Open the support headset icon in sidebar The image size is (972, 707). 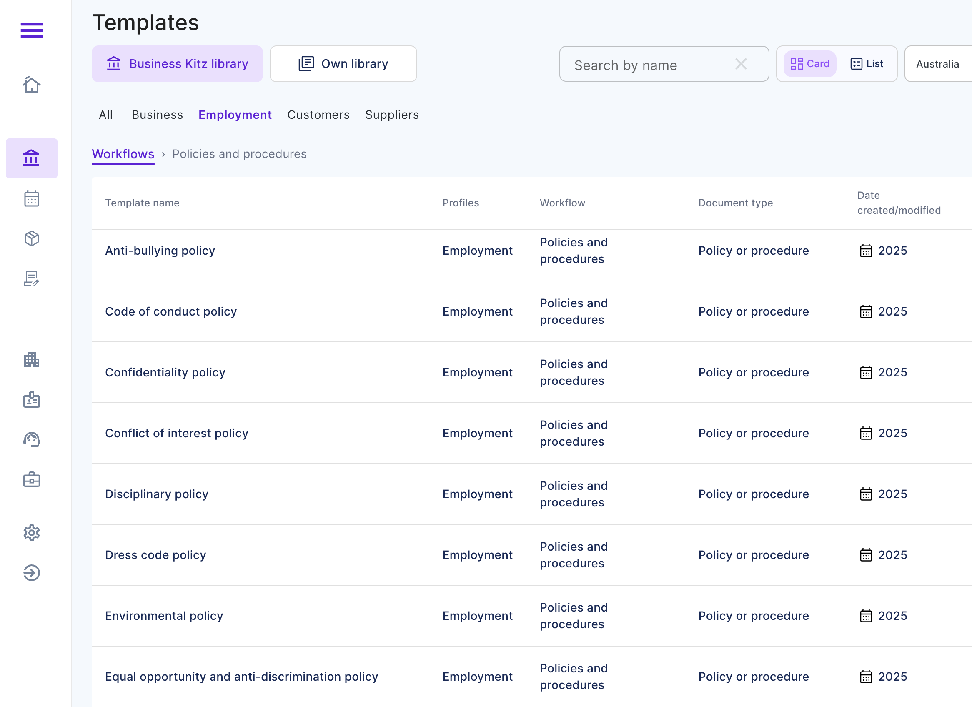pos(31,439)
